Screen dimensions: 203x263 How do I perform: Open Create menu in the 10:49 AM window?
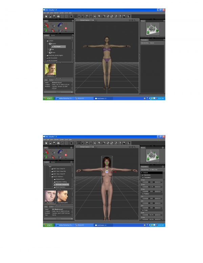click(x=62, y=140)
